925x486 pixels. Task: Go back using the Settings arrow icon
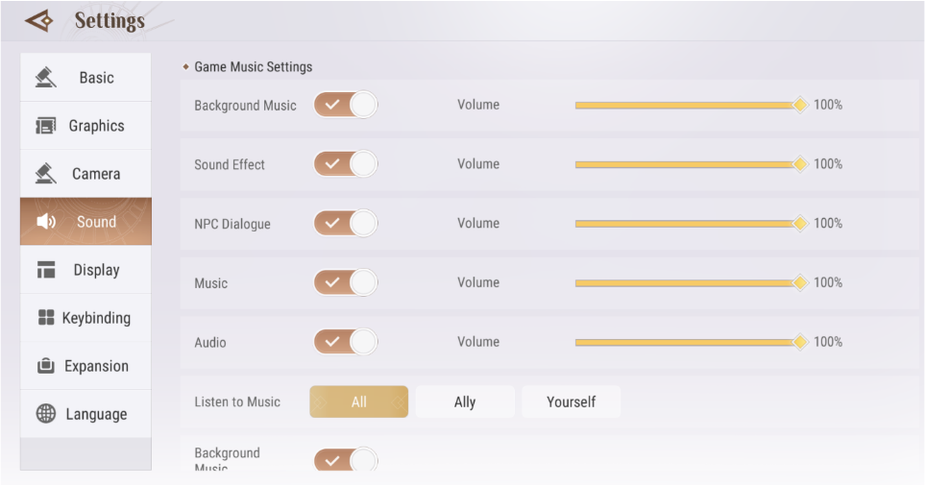click(39, 21)
